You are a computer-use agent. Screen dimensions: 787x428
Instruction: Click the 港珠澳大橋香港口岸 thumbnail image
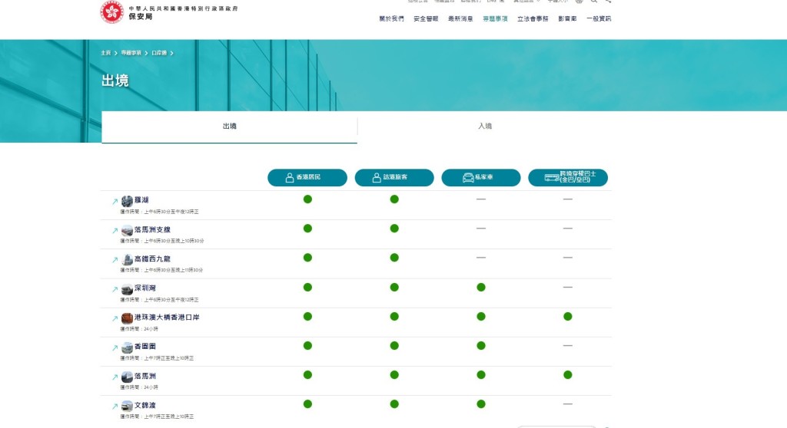pyautogui.click(x=127, y=318)
